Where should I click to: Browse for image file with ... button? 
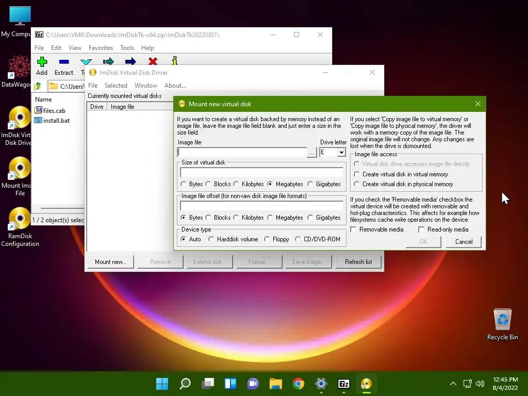click(x=311, y=153)
